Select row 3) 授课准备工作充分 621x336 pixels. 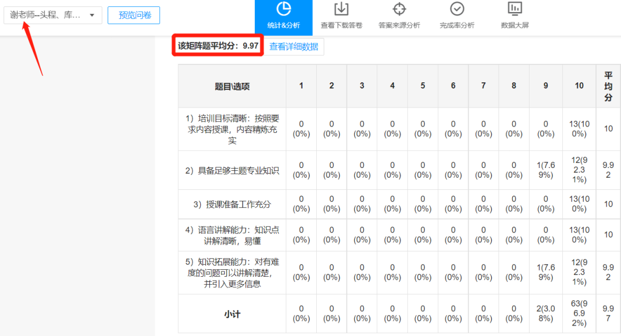click(232, 204)
